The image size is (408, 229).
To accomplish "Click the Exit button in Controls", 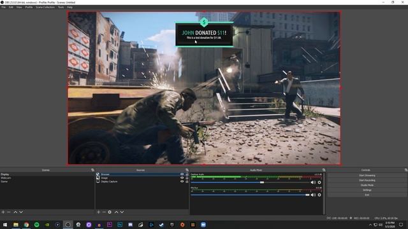I will coord(367,195).
